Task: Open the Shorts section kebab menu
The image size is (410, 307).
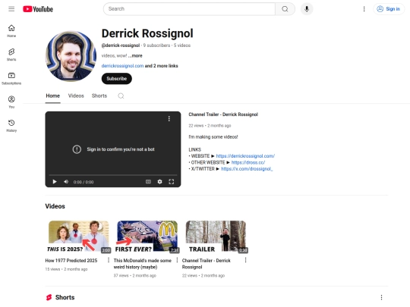Action: click(x=381, y=297)
